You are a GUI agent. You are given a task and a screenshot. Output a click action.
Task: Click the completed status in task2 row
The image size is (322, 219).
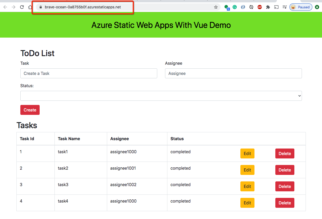180,168
